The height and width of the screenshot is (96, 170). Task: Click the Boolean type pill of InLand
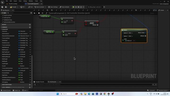(22, 66)
